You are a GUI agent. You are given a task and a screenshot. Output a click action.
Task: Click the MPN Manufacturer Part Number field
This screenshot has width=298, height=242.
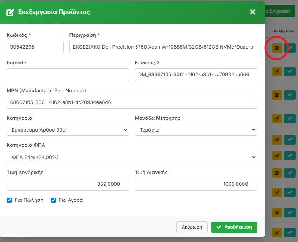coord(132,102)
